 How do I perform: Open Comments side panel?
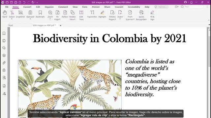coord(4,48)
